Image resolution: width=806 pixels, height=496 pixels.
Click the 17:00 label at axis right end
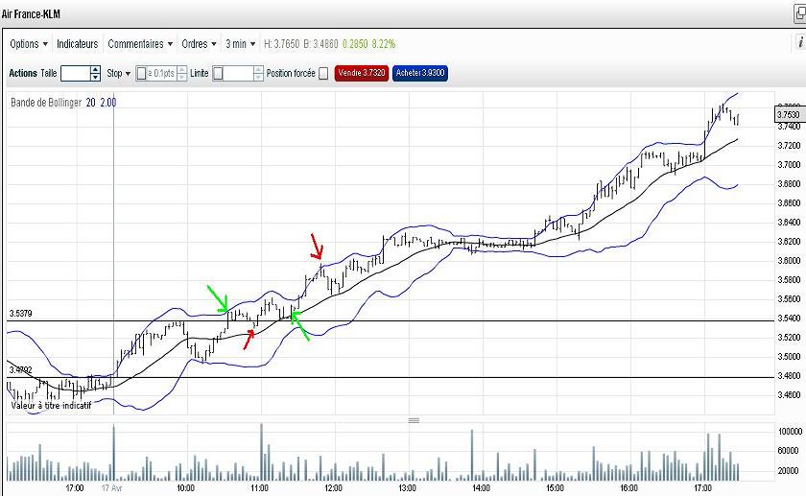click(x=703, y=487)
